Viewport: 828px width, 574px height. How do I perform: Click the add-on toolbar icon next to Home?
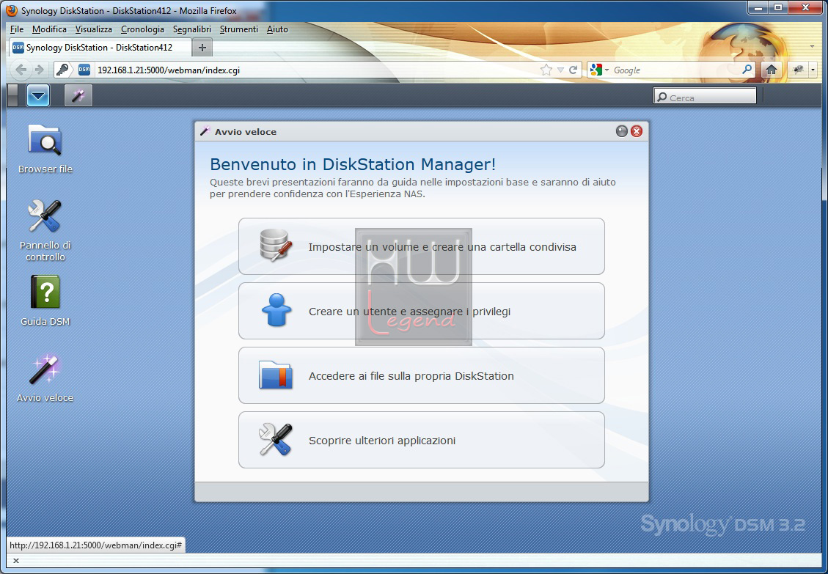click(x=798, y=70)
